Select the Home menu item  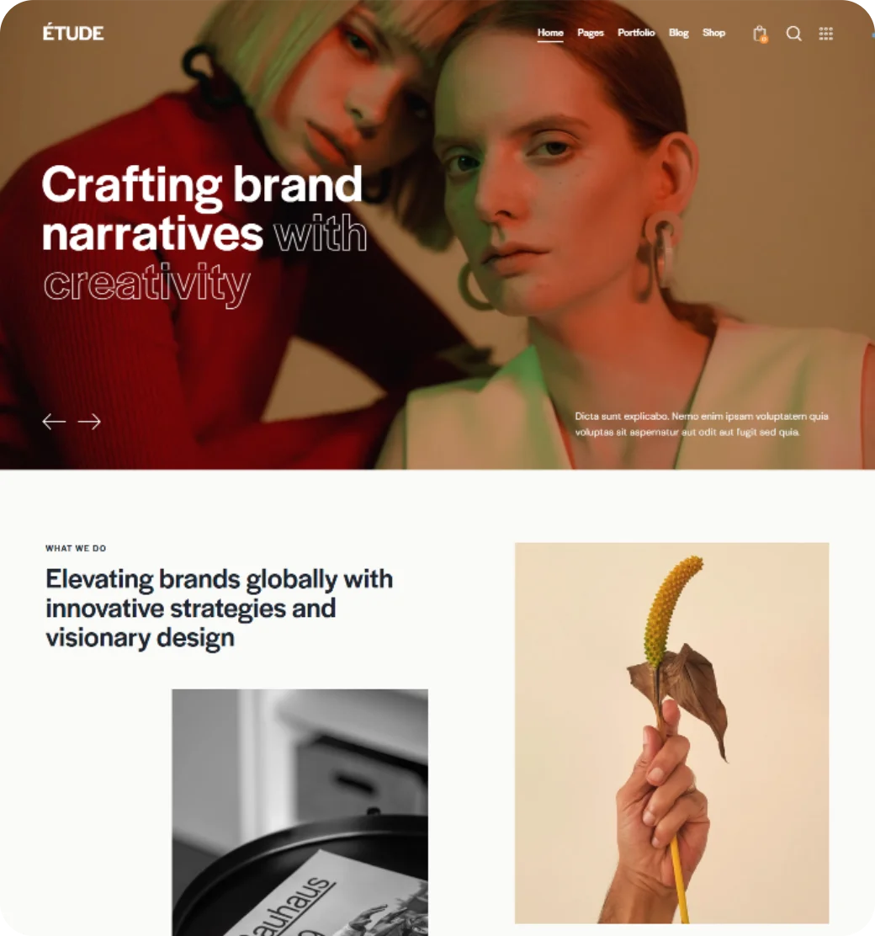pos(549,33)
